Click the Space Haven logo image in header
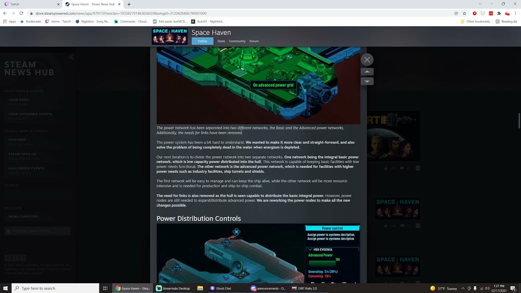Viewport: 521px width, 293px height. pos(170,37)
